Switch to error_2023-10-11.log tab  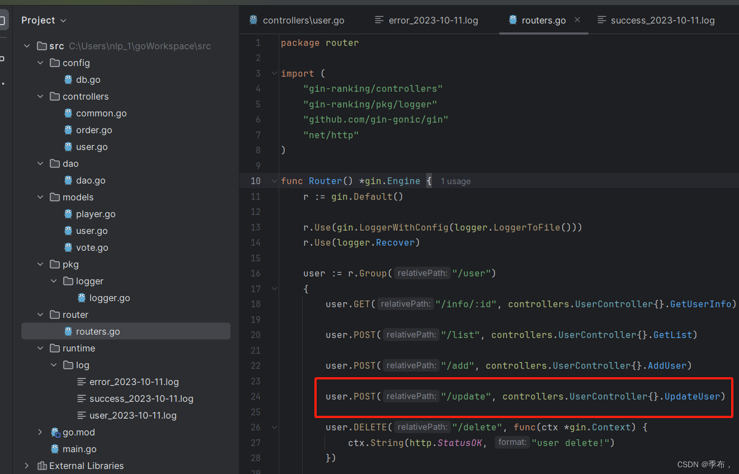[426, 20]
